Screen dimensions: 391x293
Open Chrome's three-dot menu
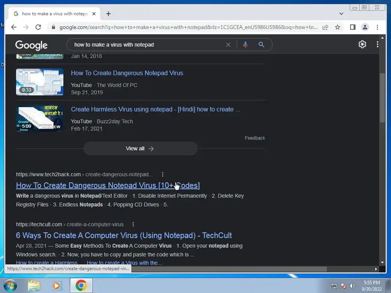click(377, 27)
